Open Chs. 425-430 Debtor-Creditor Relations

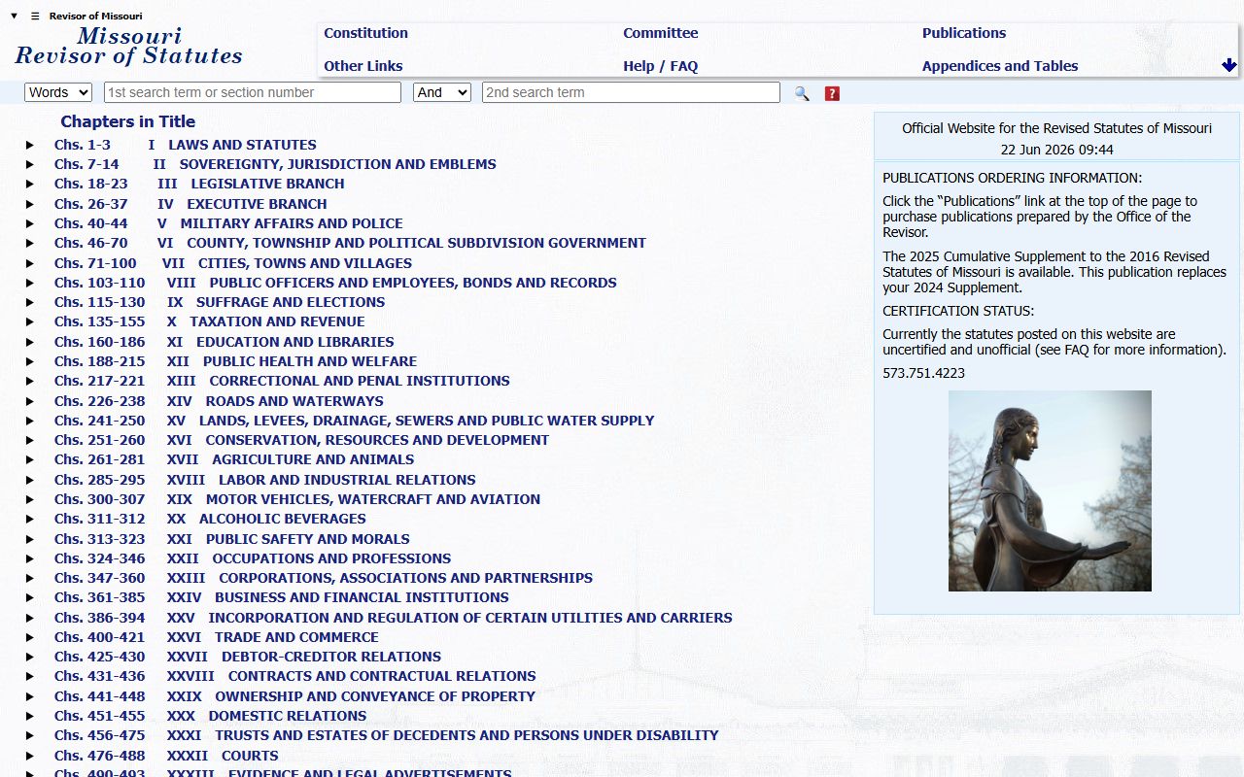coord(248,657)
